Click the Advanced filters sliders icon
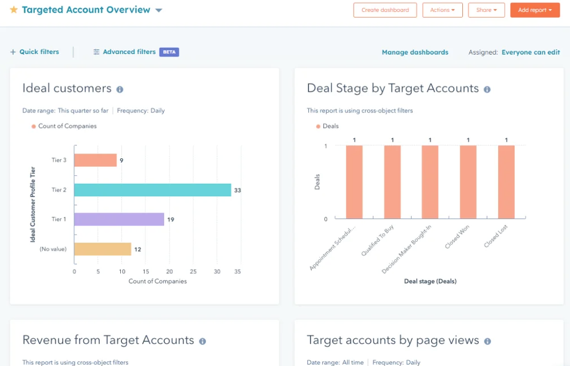Image resolution: width=570 pixels, height=366 pixels. click(96, 52)
